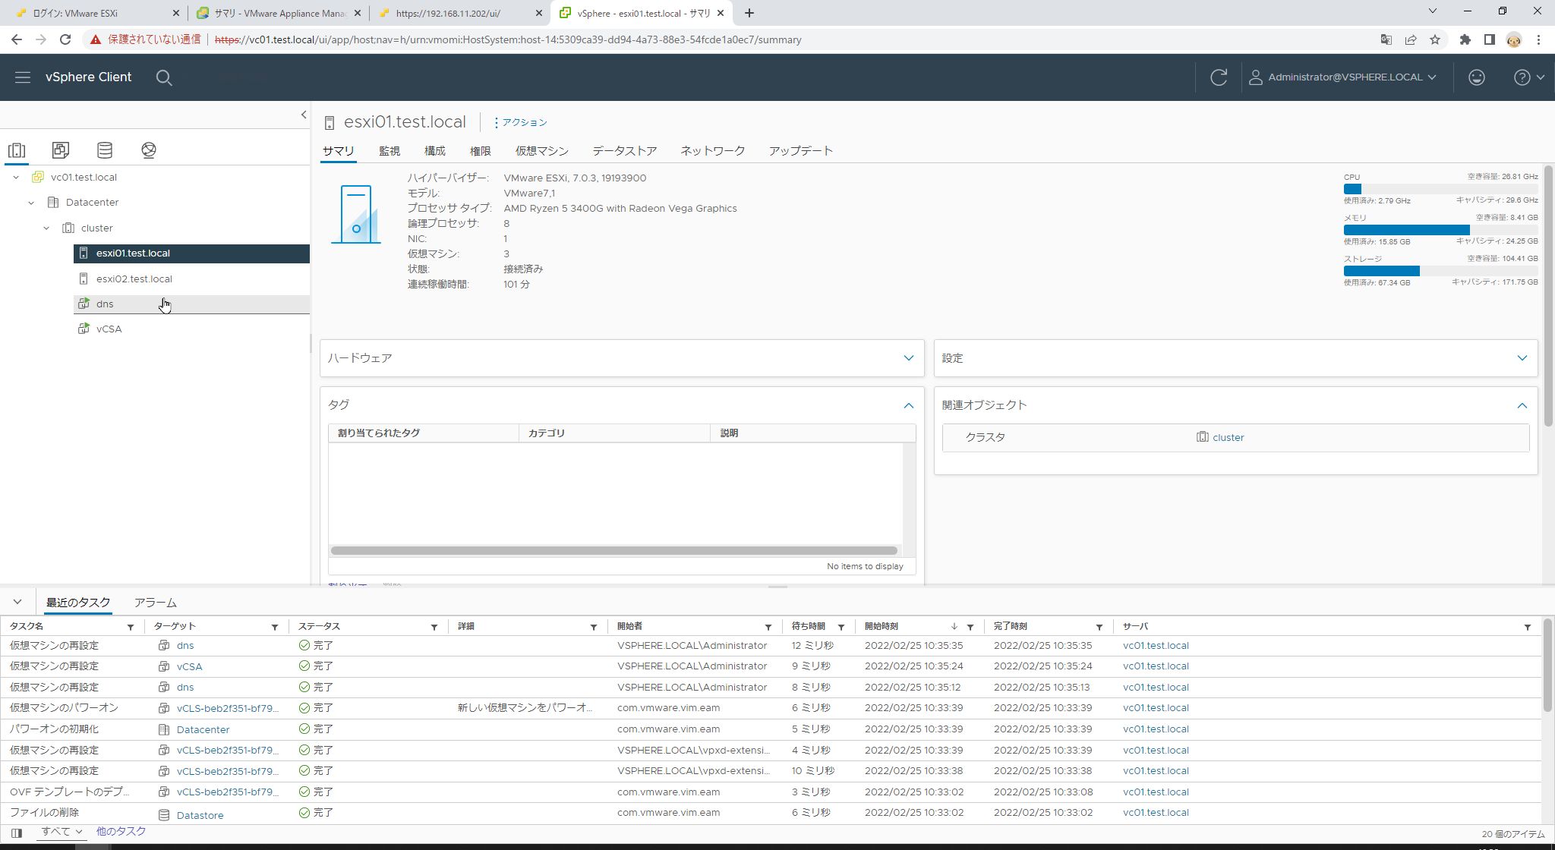Image resolution: width=1555 pixels, height=850 pixels.
Task: Select Storage inventory view icon
Action: click(x=105, y=150)
